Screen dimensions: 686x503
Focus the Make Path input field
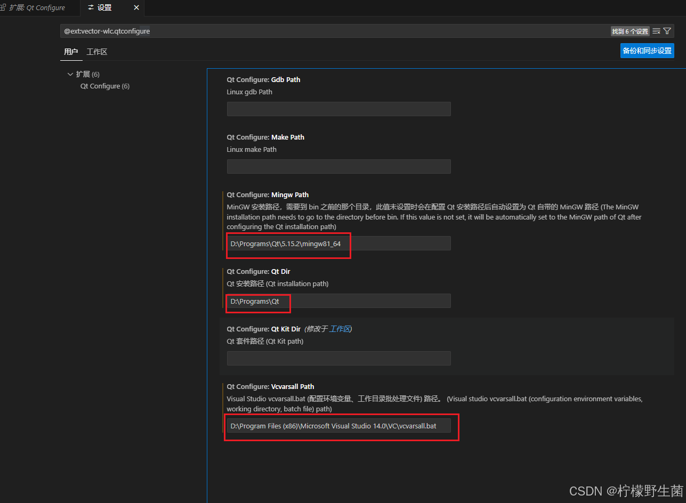click(338, 167)
